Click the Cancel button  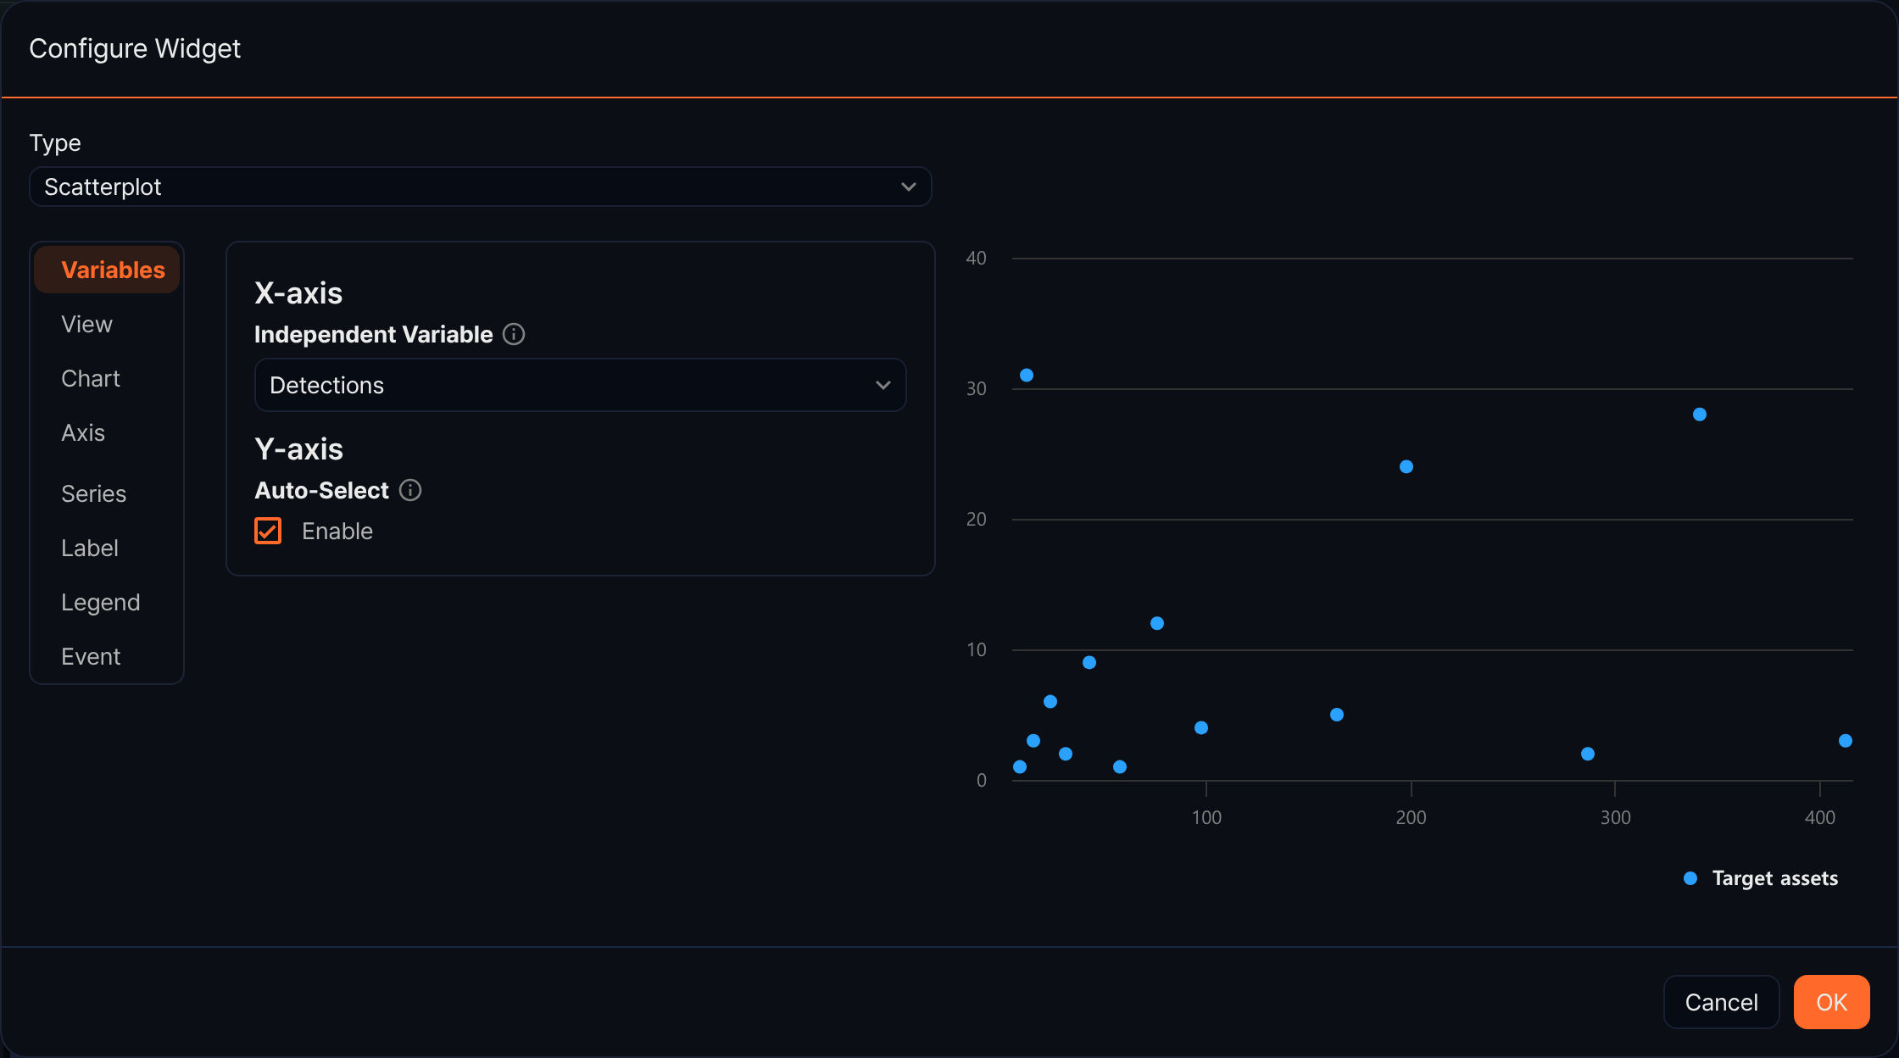click(1721, 1002)
